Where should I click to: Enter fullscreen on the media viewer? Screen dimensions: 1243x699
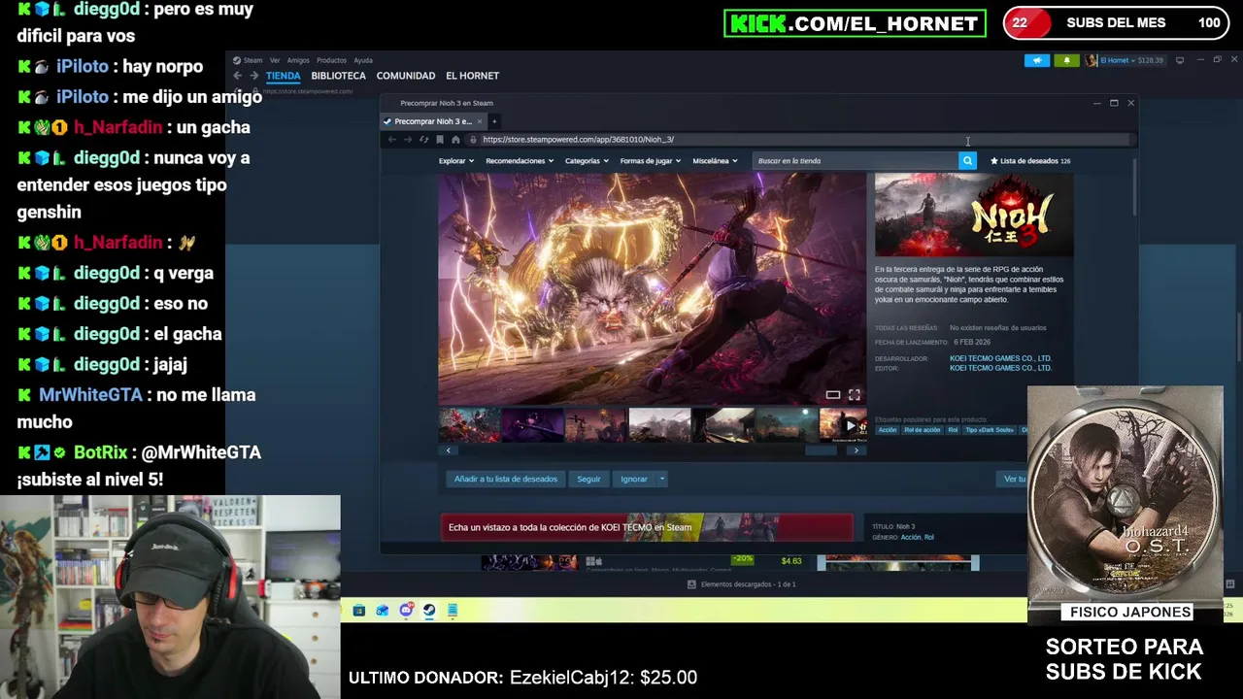point(854,395)
